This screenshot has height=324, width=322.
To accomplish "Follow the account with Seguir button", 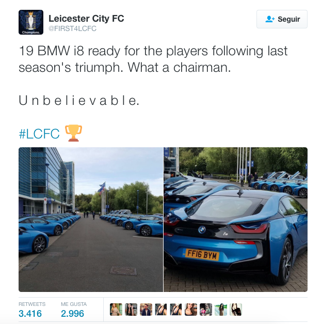I will click(x=282, y=19).
